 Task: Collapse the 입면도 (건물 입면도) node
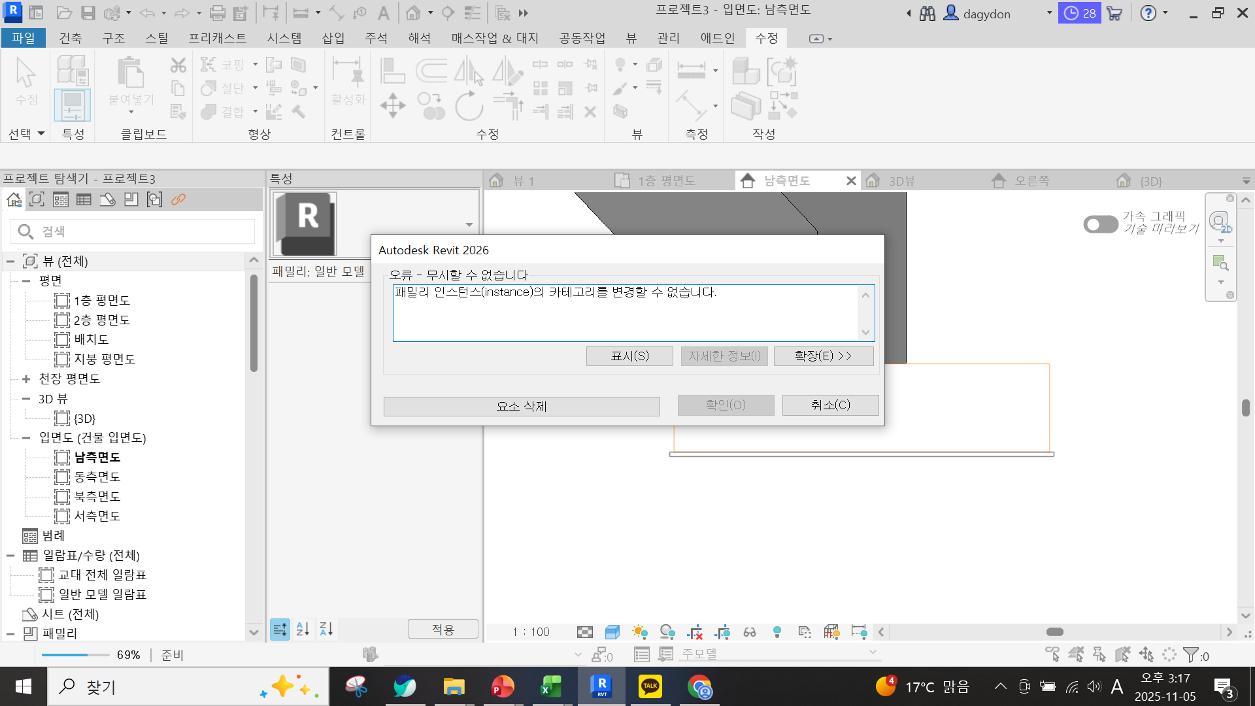click(26, 438)
